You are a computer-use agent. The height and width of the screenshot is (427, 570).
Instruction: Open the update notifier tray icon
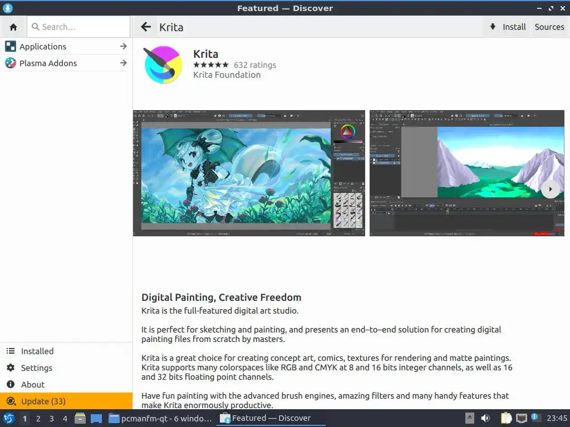pos(535,418)
